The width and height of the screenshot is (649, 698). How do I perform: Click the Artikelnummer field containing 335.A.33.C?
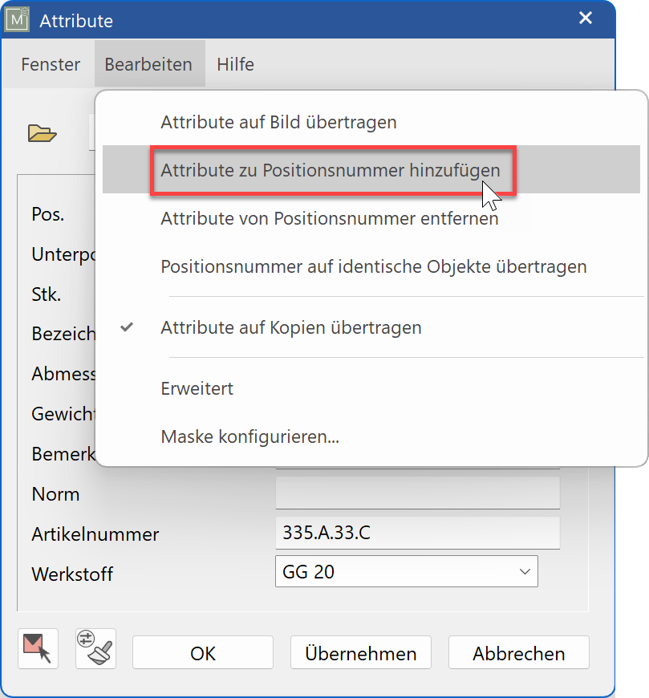(417, 533)
